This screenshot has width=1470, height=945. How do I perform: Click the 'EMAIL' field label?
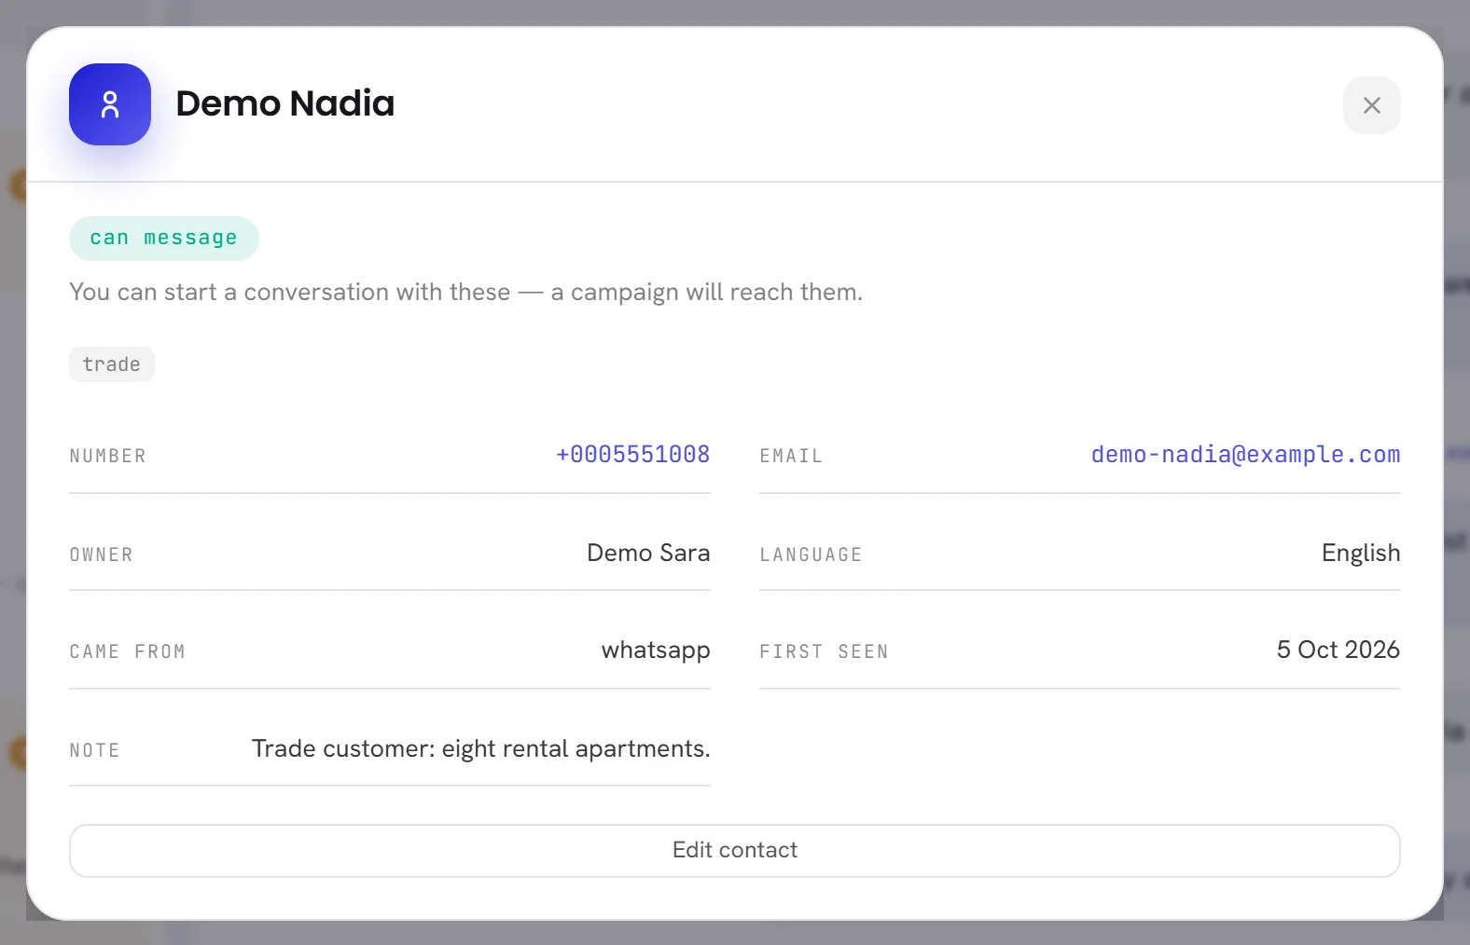791,456
